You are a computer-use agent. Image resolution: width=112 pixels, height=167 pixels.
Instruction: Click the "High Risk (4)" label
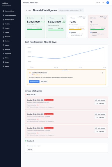(x=31, y=95)
